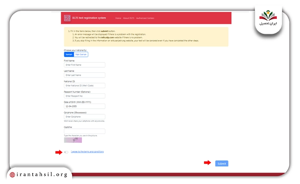Open the Home menu item
300x184 pixels.
click(x=118, y=18)
